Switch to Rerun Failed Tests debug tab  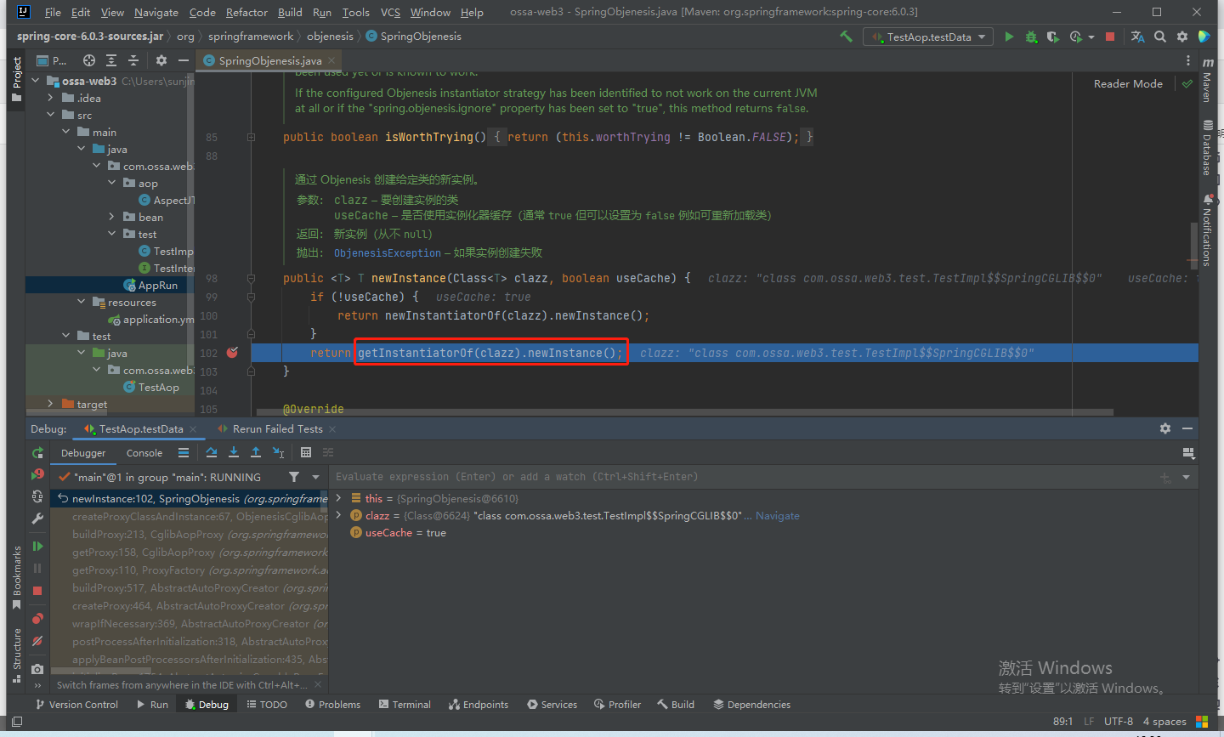[x=277, y=428]
